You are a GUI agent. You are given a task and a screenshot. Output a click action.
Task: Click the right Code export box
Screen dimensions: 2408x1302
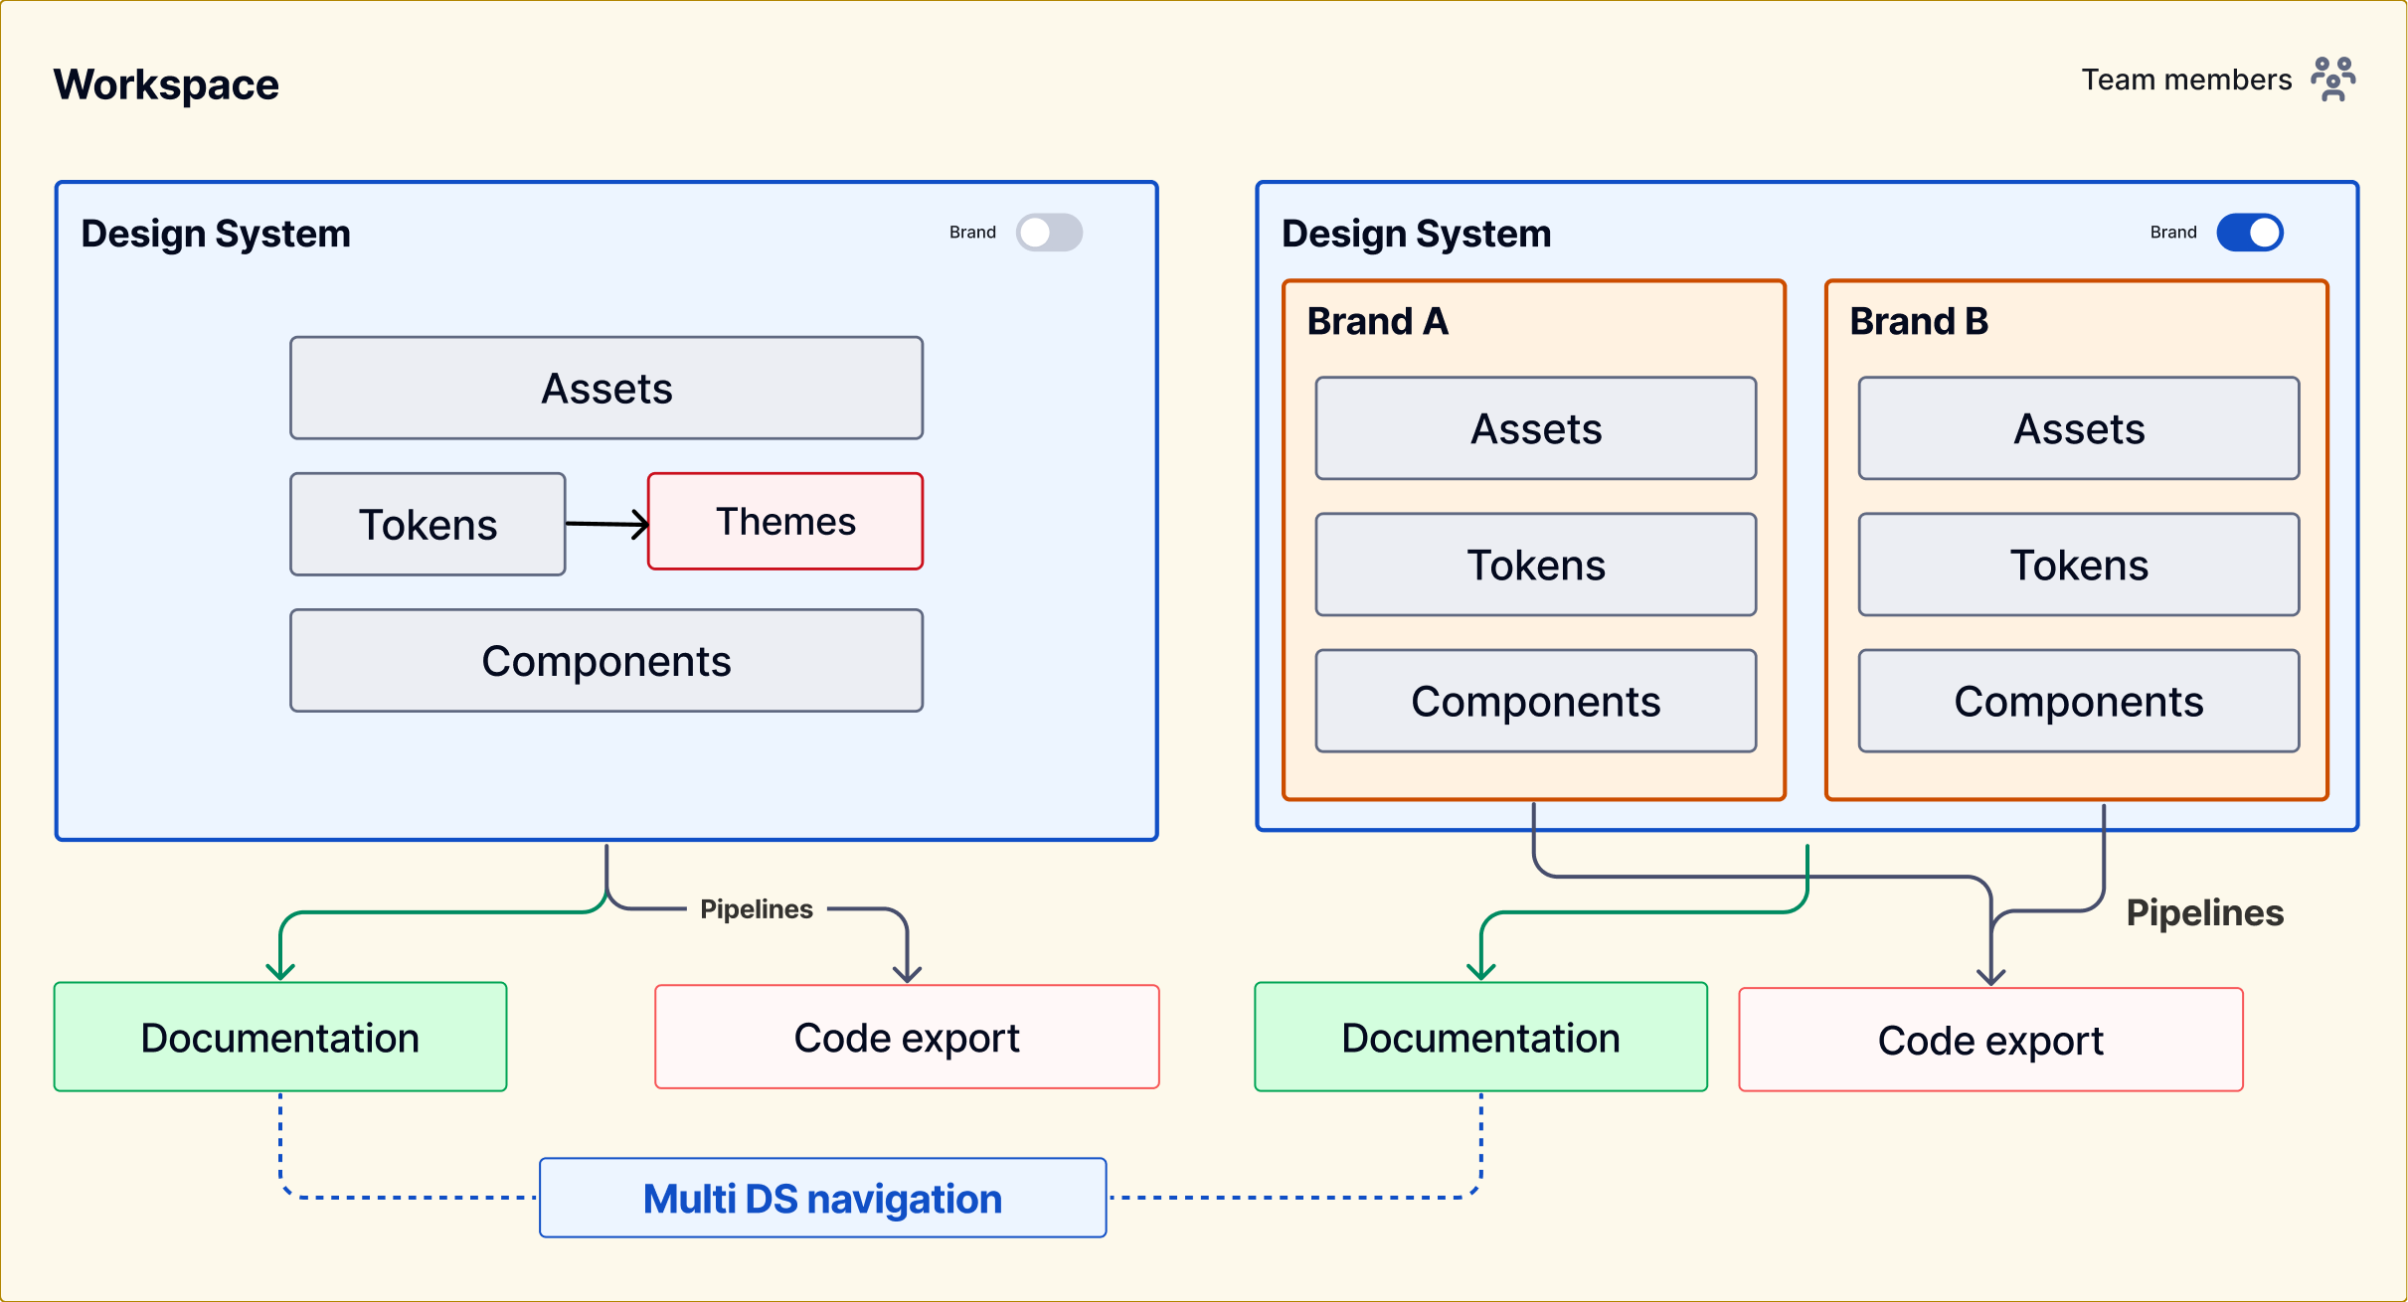coord(1990,1041)
